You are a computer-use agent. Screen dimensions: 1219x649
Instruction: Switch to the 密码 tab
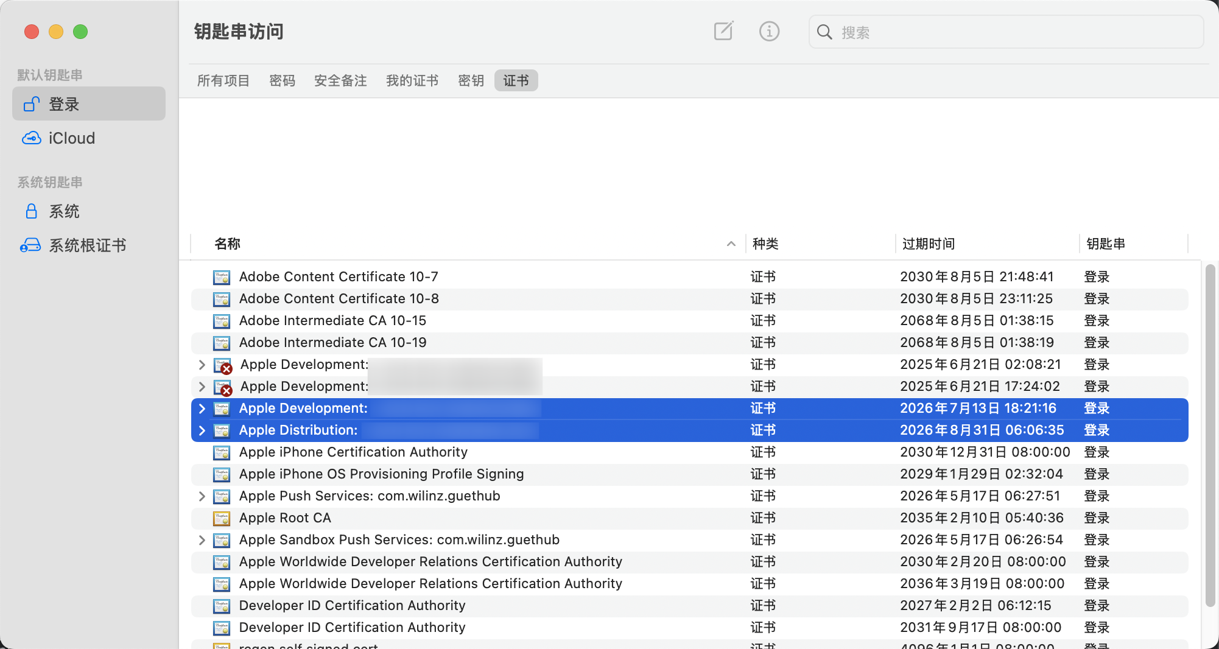[282, 80]
